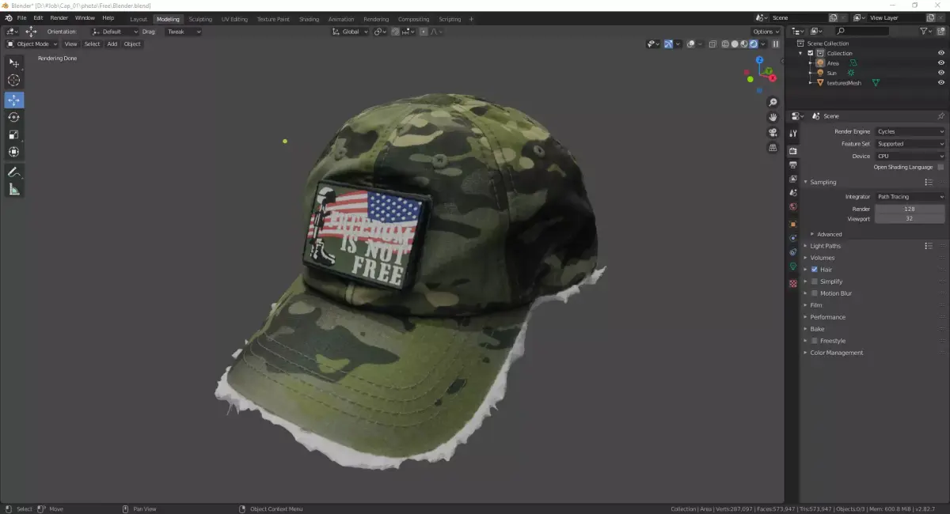Click the outliner filter funnel icon

[x=924, y=31]
